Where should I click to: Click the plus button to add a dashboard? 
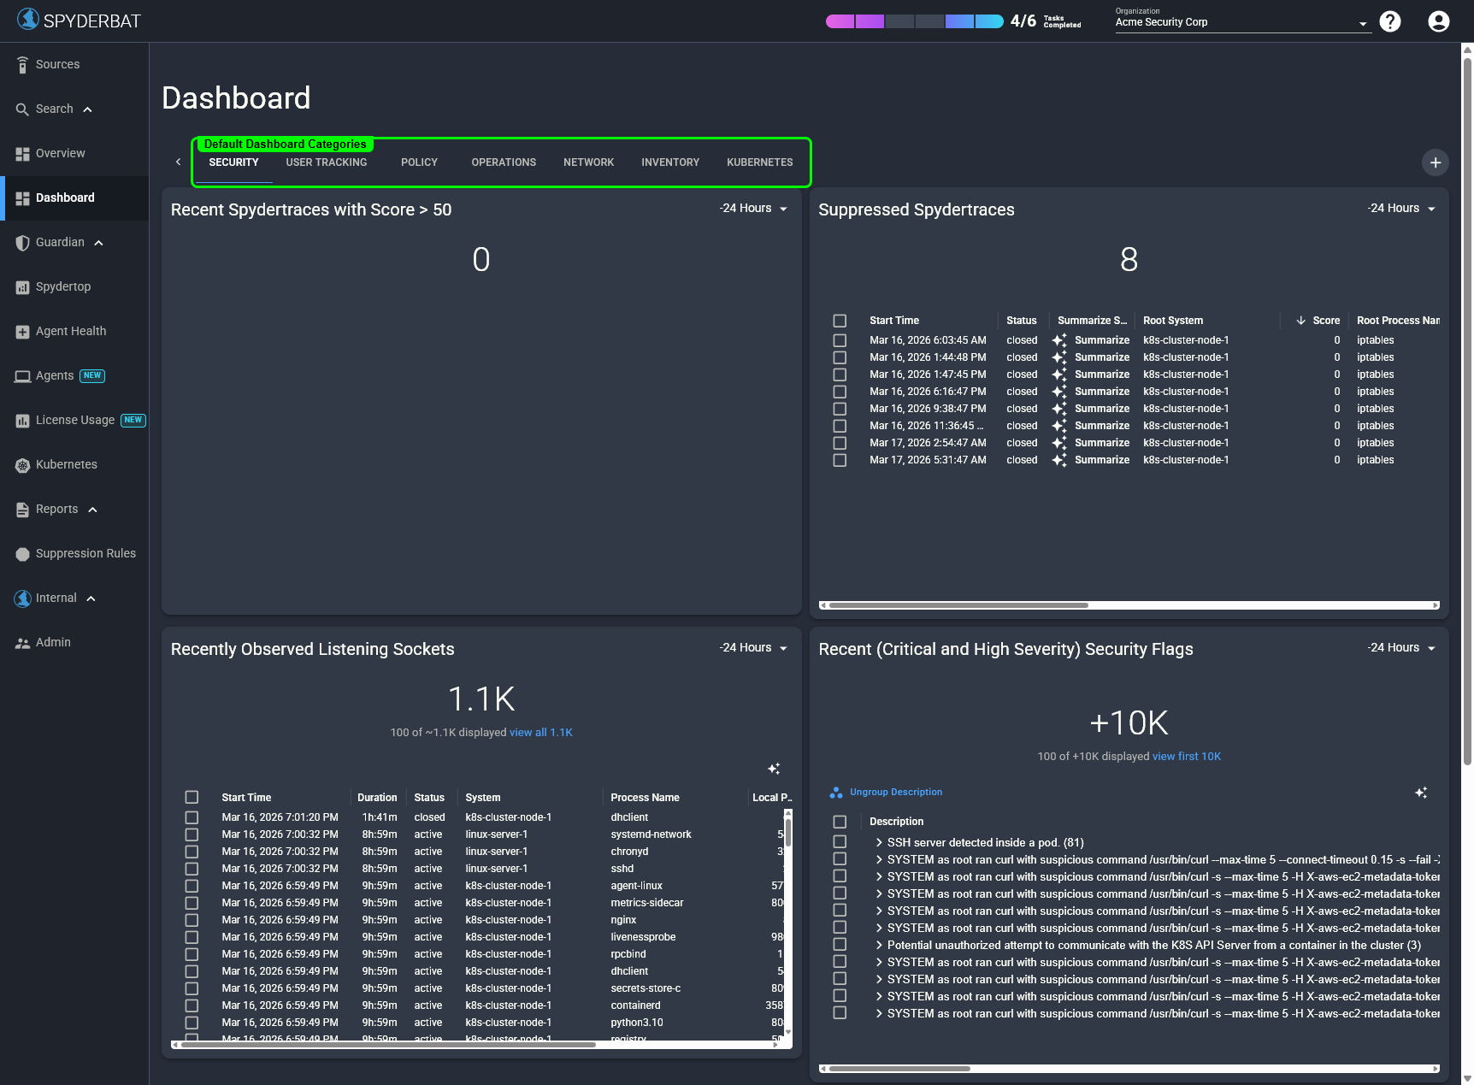1435,162
